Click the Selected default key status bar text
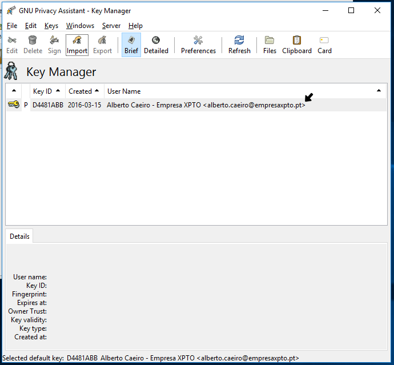This screenshot has width=394, height=365. click(x=151, y=358)
